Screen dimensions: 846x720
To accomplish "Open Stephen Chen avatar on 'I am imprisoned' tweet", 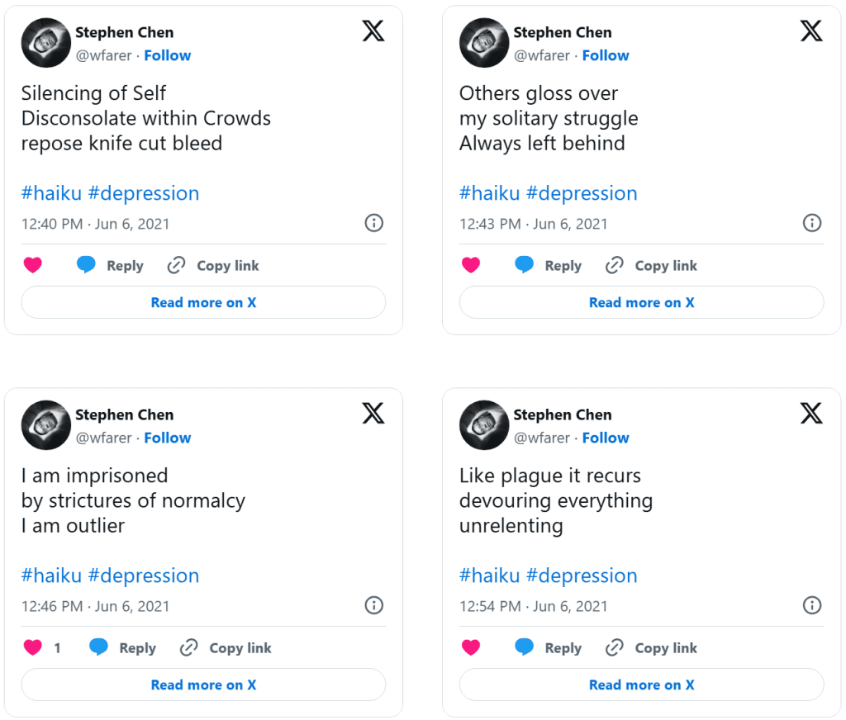I will click(45, 425).
